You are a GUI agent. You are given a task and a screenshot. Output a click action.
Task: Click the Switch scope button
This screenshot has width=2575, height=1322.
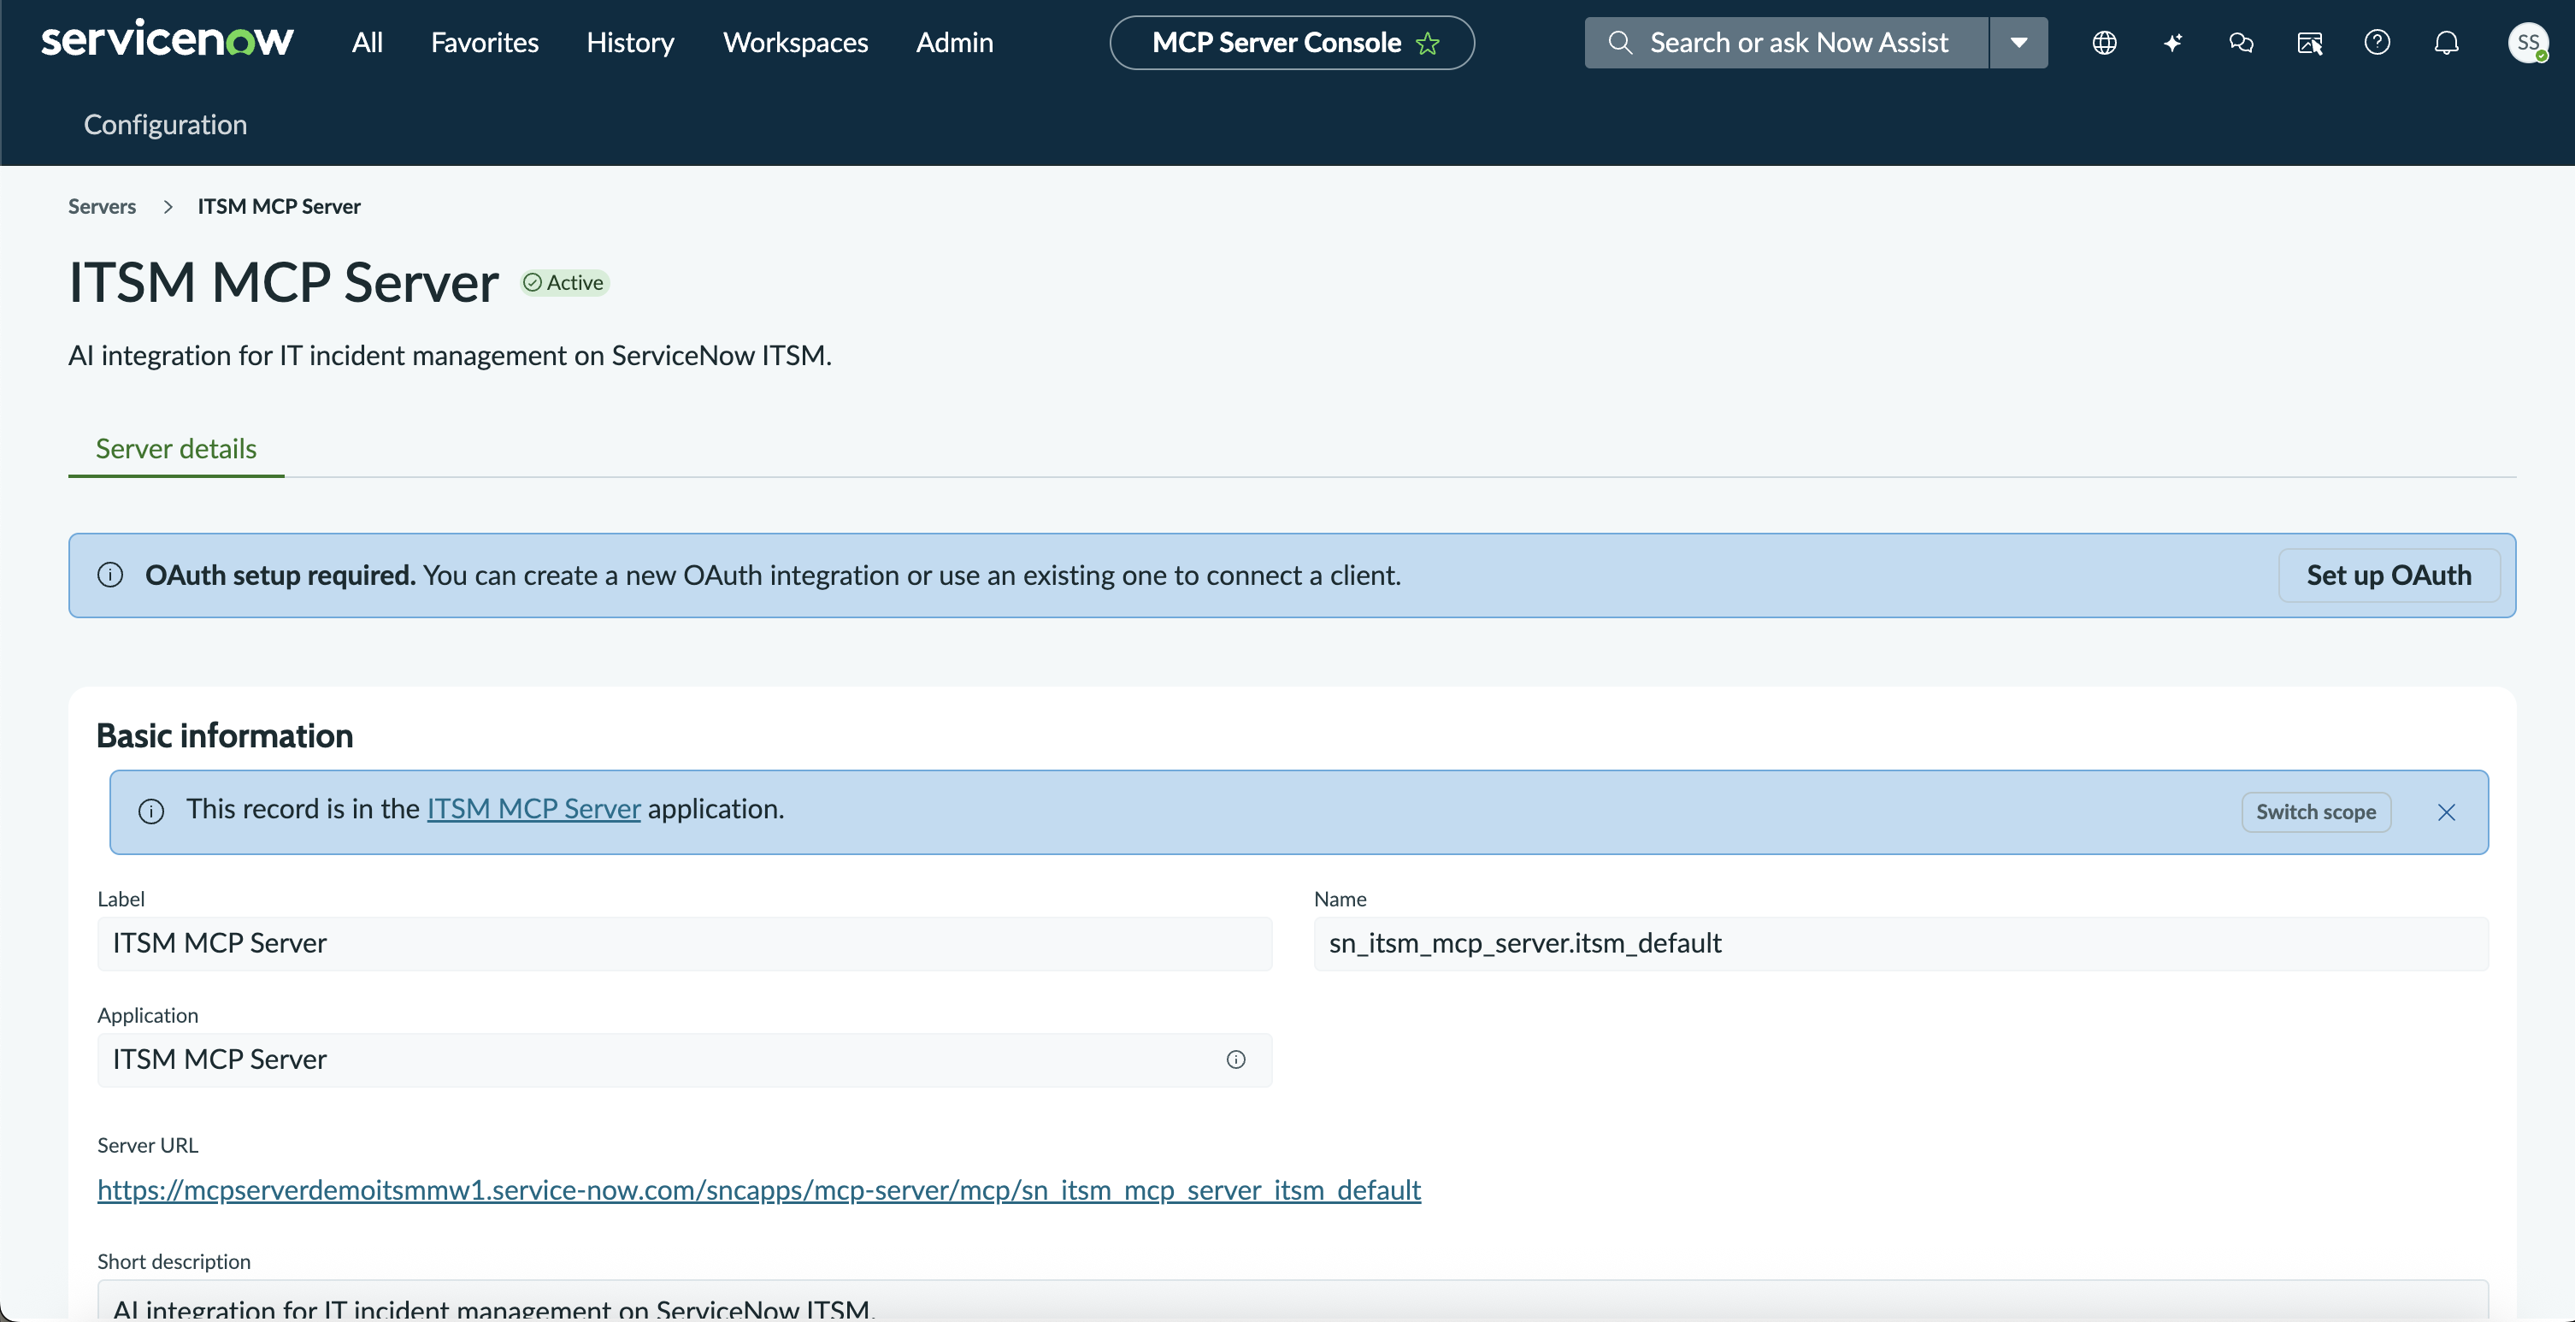coord(2315,812)
